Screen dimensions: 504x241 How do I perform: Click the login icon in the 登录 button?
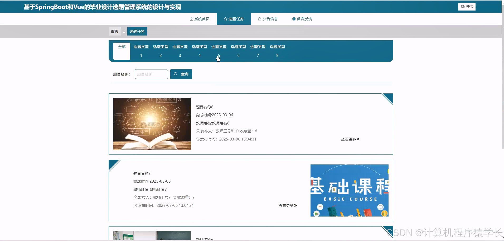pos(463,7)
